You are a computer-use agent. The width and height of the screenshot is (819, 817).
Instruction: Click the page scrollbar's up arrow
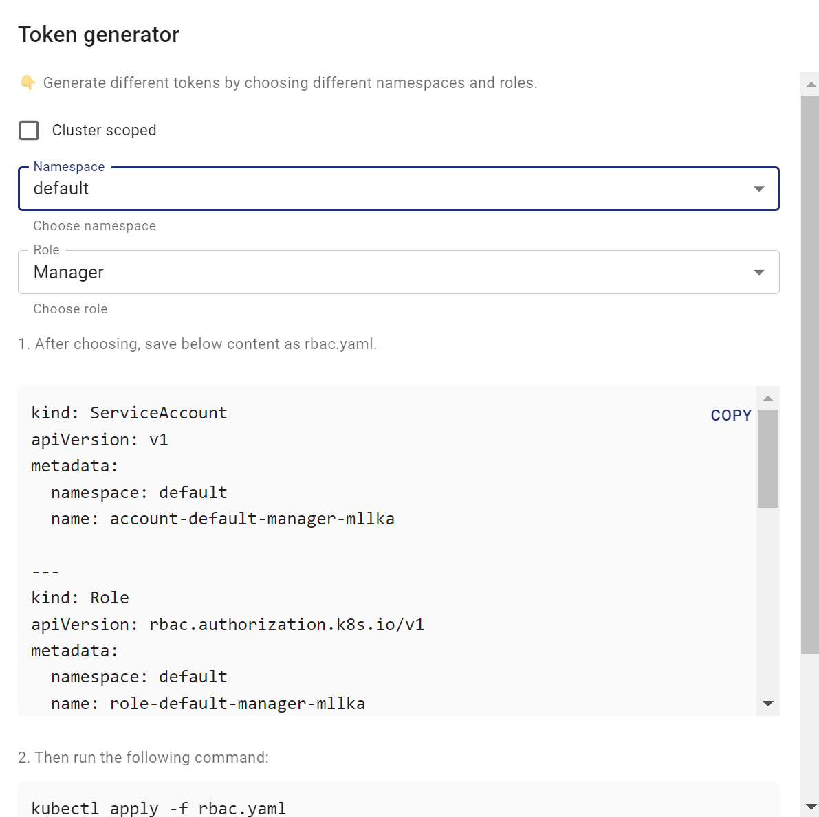coord(811,85)
